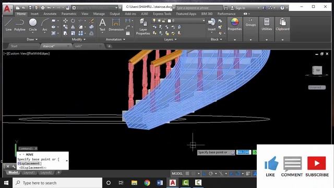Open the Groups panel
Image resolution: width=334 pixels, height=188 pixels.
pos(250,22)
